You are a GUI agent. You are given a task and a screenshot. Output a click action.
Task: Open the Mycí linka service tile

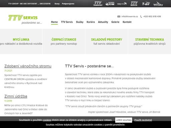tap(21, 41)
